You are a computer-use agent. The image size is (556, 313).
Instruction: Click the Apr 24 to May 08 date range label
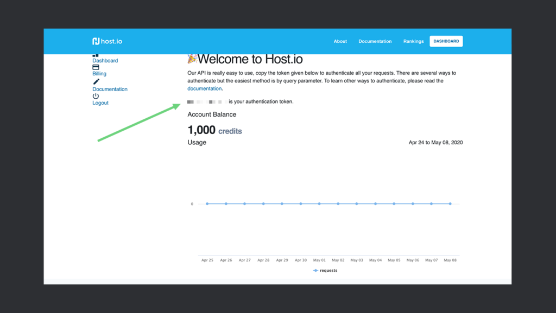pyautogui.click(x=435, y=142)
